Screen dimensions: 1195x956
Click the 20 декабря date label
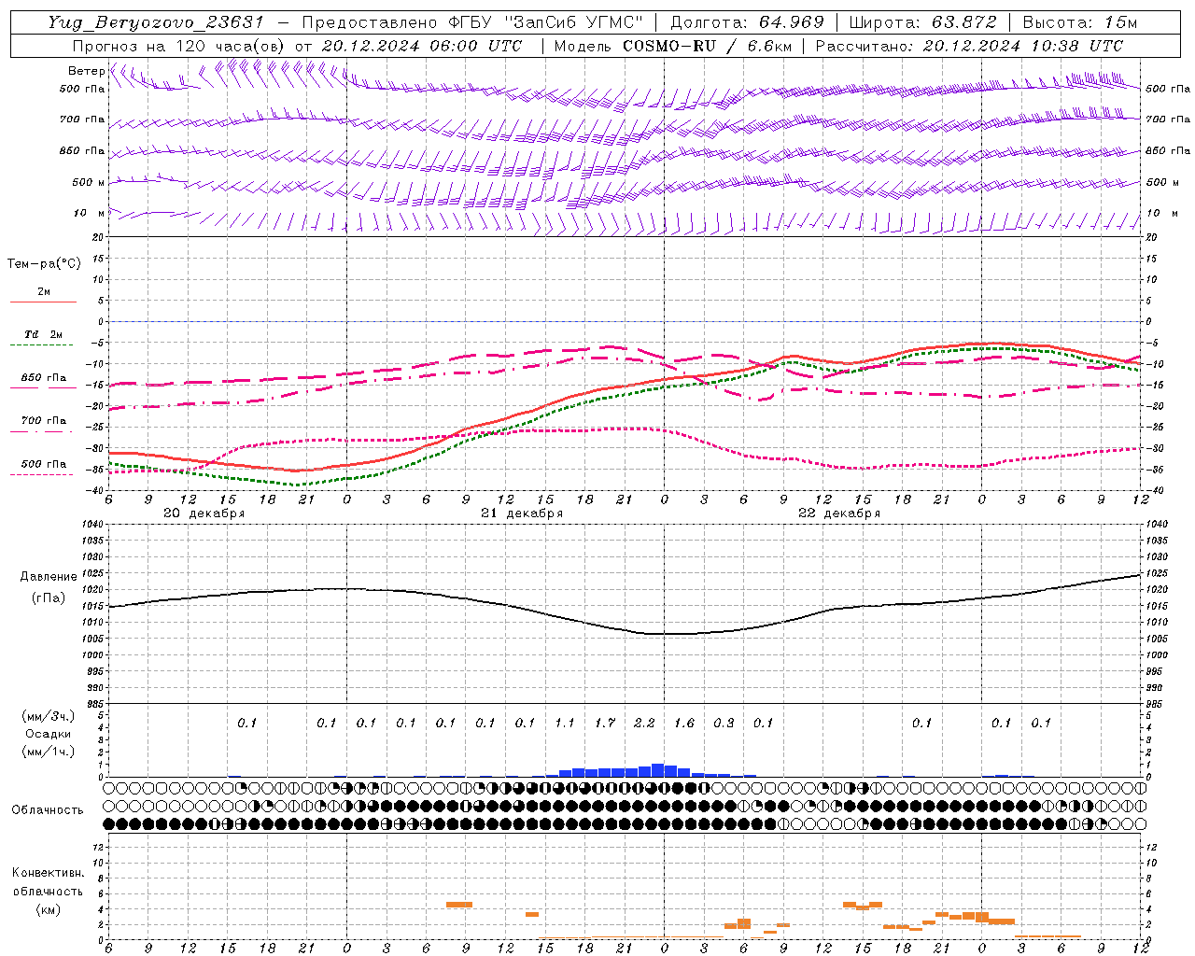(204, 513)
